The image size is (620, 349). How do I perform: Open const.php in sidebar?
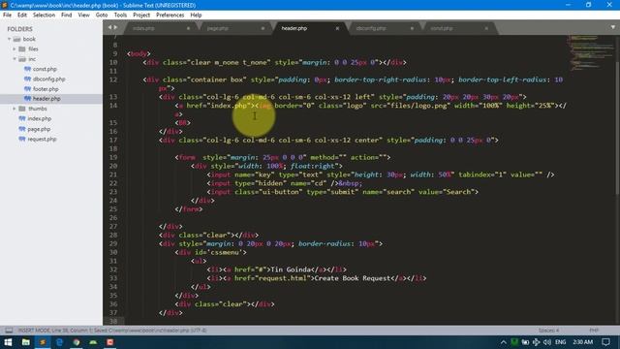pyautogui.click(x=45, y=69)
